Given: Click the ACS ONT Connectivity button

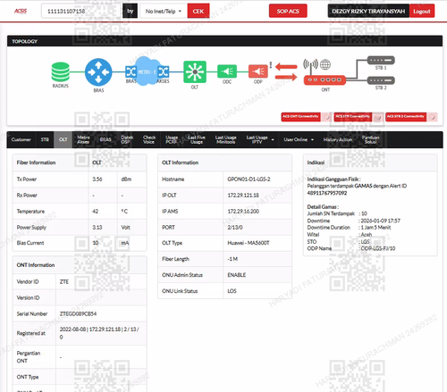Looking at the screenshot, I should pos(300,117).
